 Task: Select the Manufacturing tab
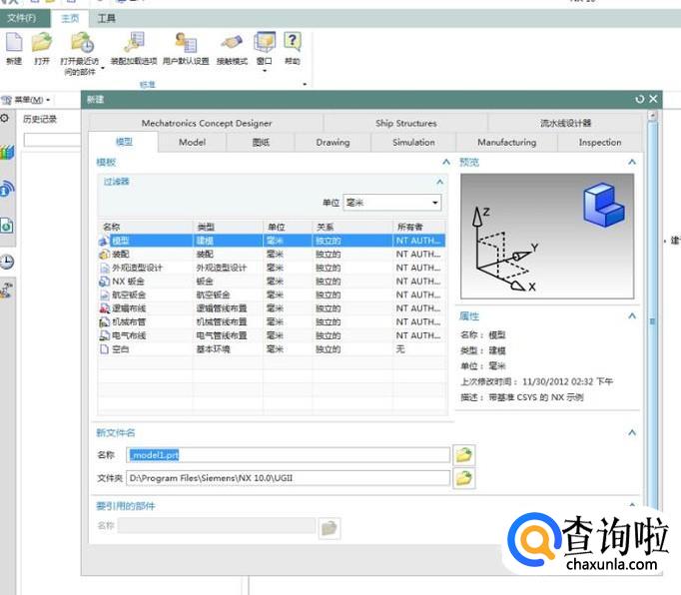pyautogui.click(x=506, y=142)
